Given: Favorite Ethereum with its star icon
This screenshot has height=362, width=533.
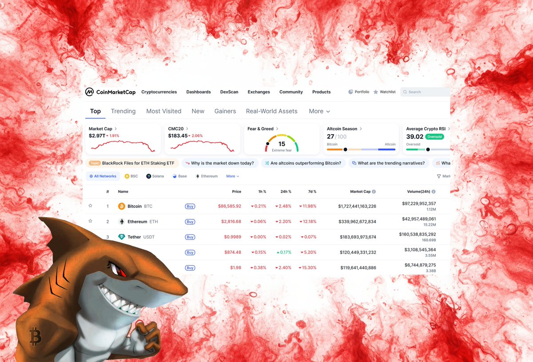Looking at the screenshot, I should [x=90, y=221].
